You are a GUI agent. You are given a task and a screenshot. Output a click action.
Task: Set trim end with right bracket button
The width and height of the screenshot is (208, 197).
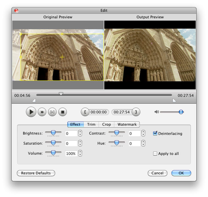tap(136, 112)
